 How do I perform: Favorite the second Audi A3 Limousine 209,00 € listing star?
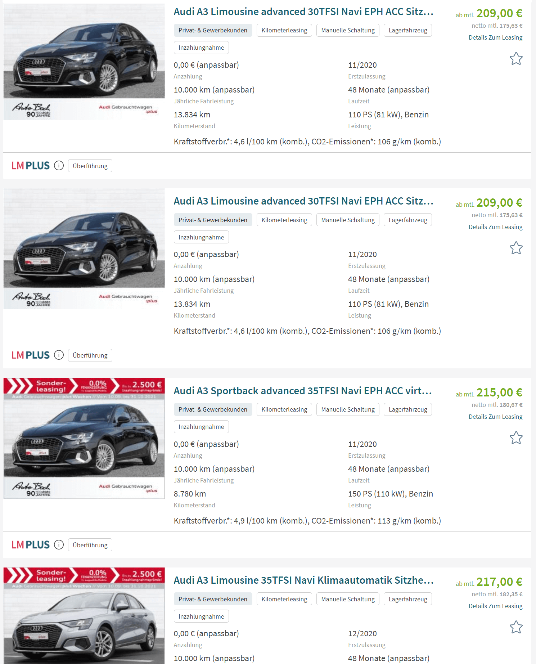tap(516, 248)
